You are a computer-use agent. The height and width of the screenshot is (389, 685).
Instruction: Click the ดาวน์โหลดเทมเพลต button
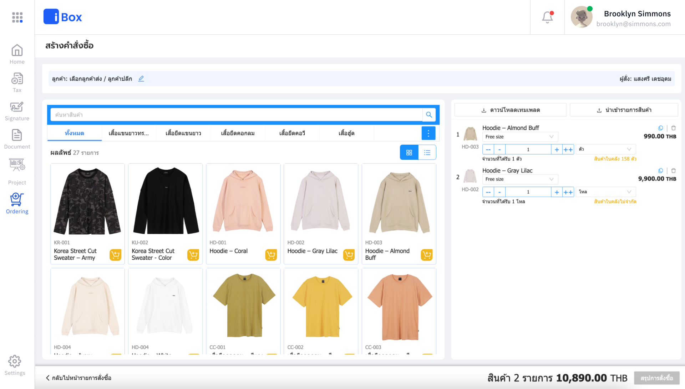point(510,110)
